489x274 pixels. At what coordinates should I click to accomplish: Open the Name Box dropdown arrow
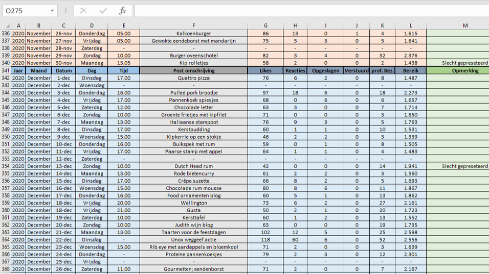pyautogui.click(x=52, y=11)
